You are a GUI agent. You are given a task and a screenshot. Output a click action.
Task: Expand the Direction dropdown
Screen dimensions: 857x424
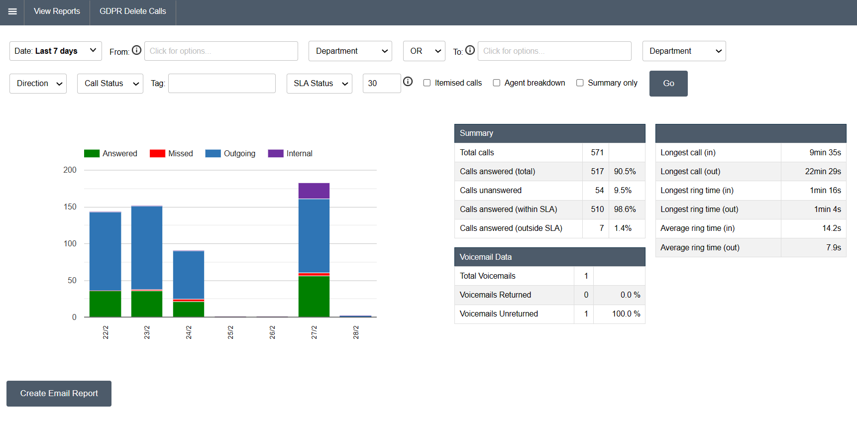point(38,84)
